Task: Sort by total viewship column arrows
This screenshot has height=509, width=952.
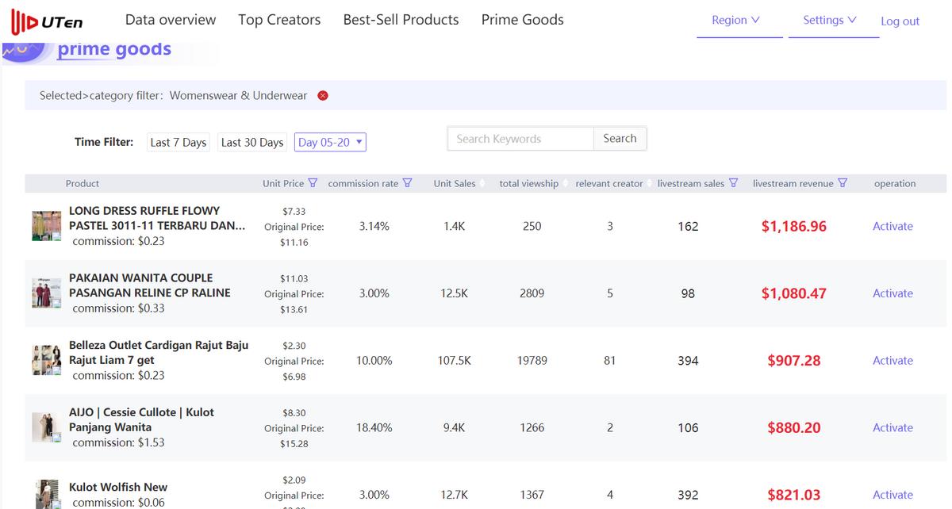Action: (566, 184)
